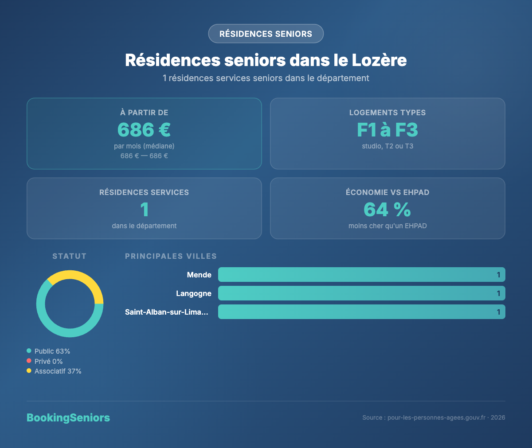This screenshot has width=532, height=448.
Task: Click the red Privé legend dot
Action: [29, 361]
